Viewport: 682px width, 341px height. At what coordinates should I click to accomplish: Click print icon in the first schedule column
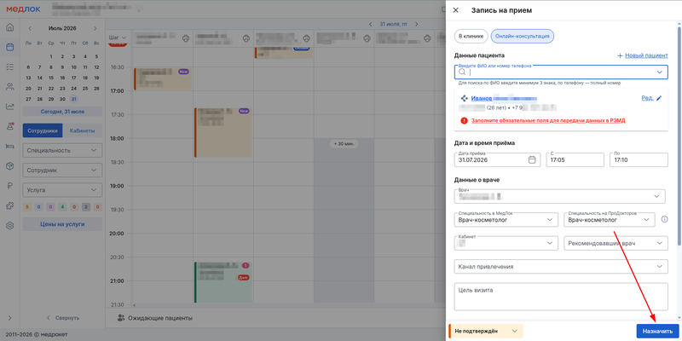(186, 38)
